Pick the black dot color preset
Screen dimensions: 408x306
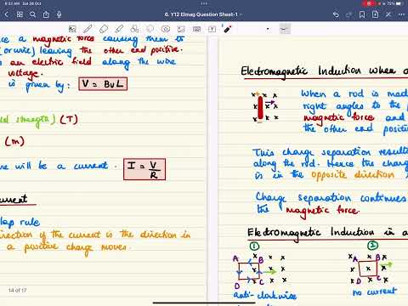pyautogui.click(x=268, y=29)
